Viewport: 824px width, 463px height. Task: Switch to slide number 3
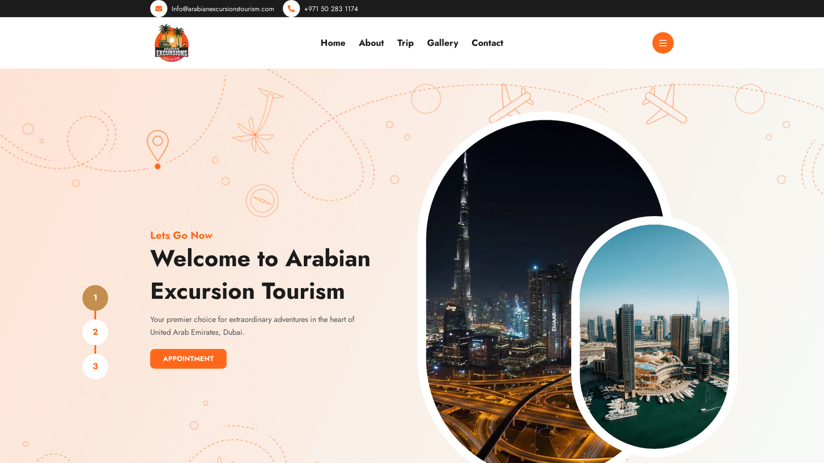coord(95,366)
